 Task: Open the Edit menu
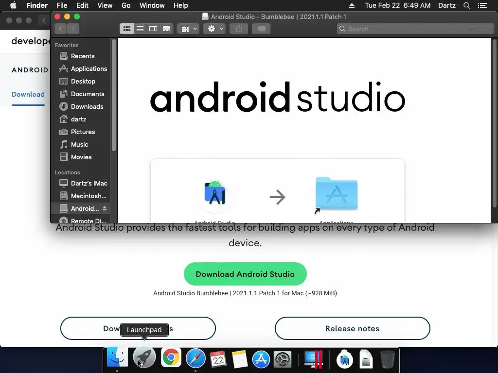[82, 5]
